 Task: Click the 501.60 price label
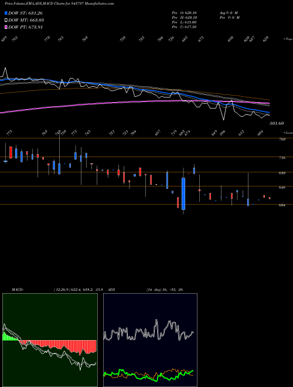tap(277, 123)
